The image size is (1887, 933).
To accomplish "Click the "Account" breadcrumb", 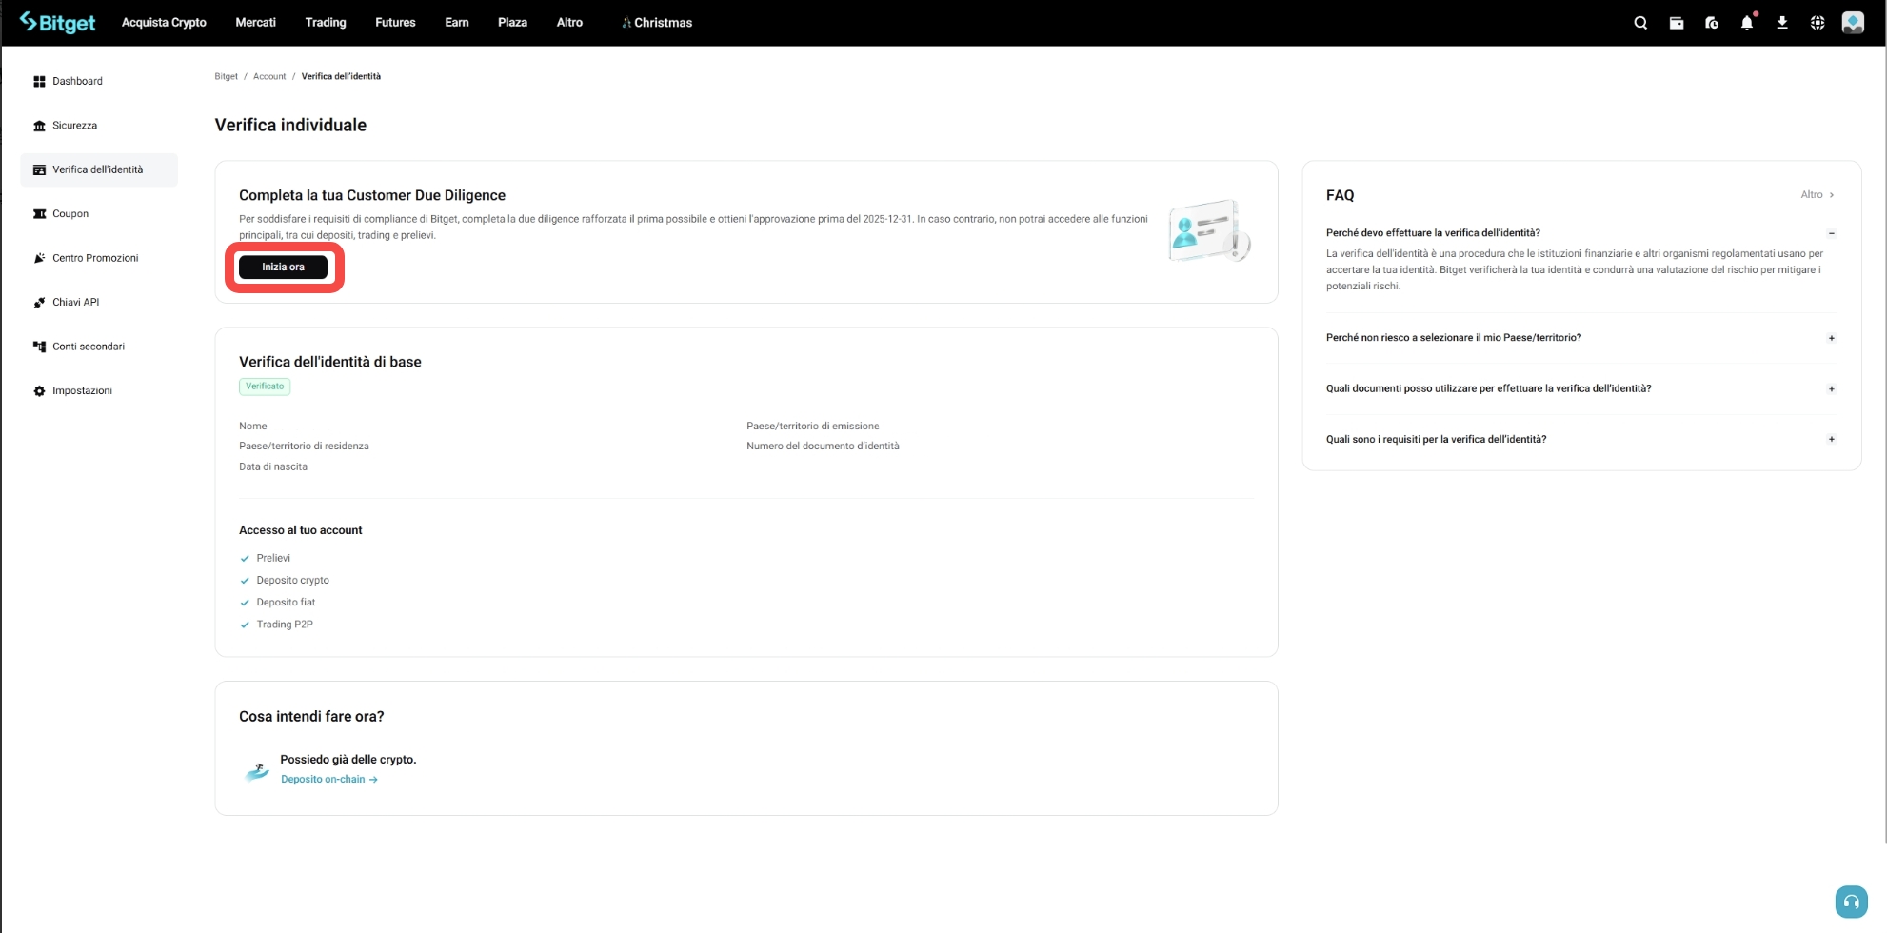I will (x=269, y=76).
